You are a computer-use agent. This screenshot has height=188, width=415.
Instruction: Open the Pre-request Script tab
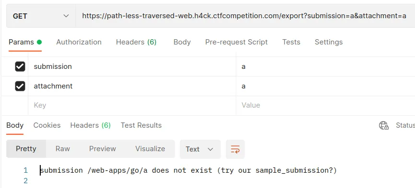[236, 42]
